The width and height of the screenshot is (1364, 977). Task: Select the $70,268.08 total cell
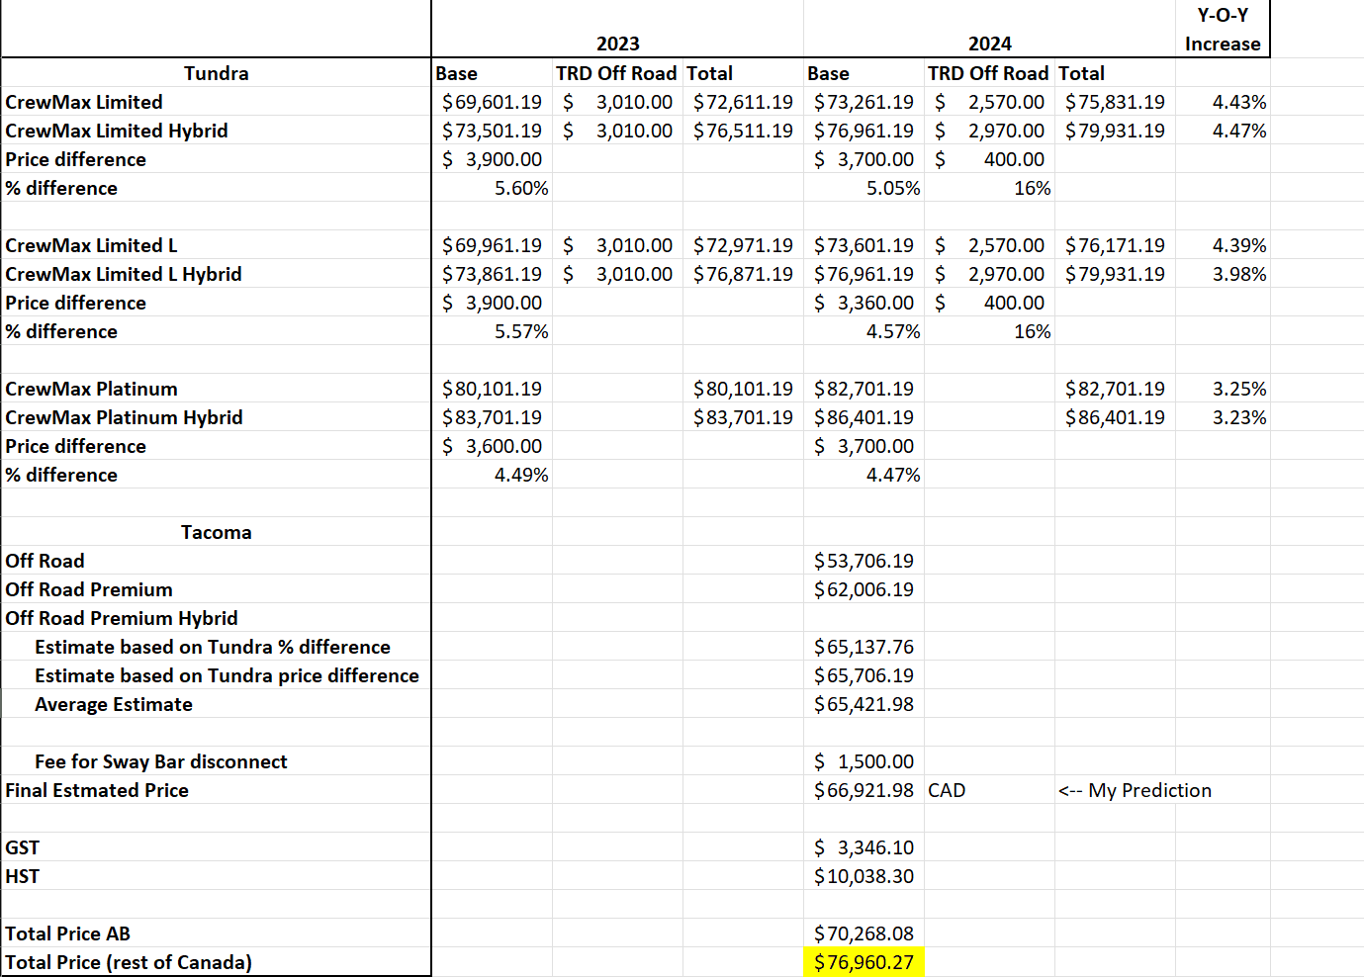coord(864,933)
